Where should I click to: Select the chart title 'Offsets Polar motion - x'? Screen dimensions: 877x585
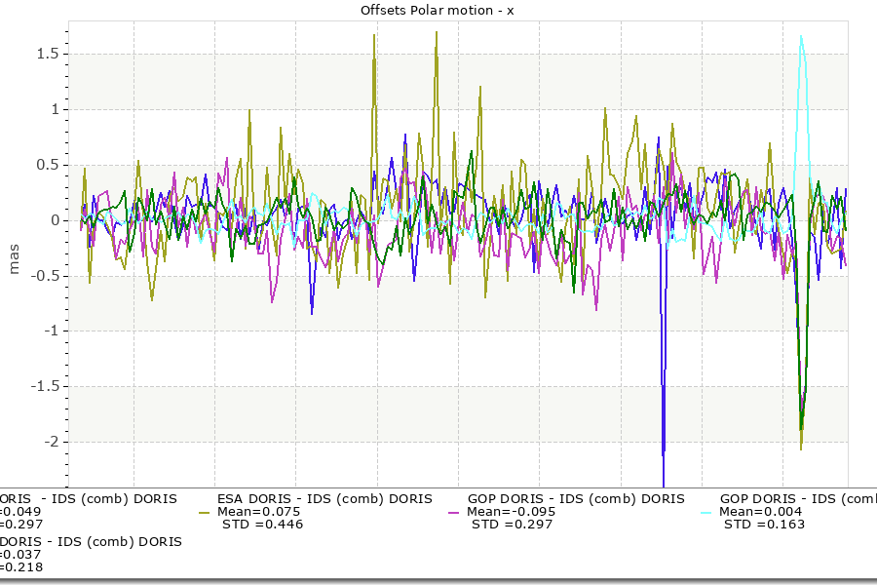[437, 10]
